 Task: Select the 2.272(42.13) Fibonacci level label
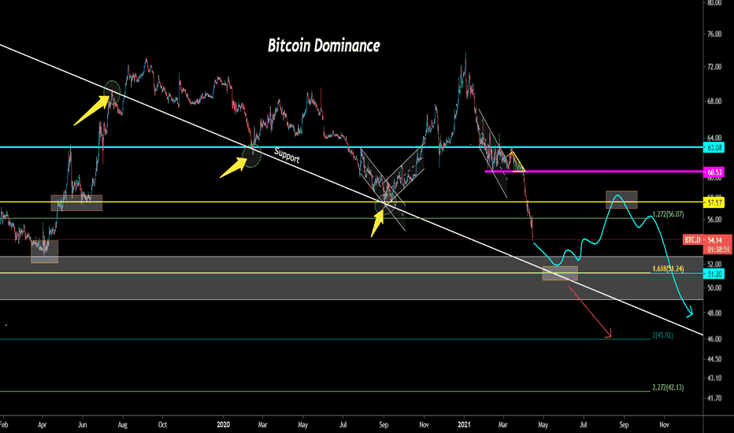(x=668, y=387)
